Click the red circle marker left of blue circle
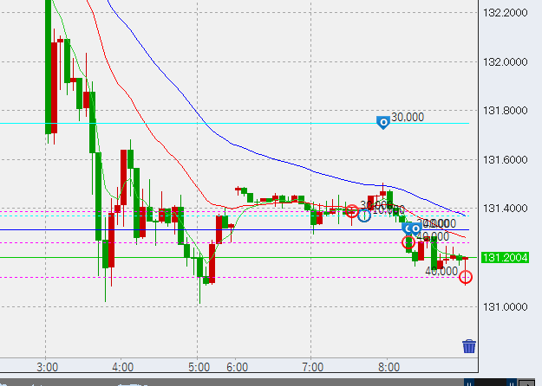 click(x=351, y=210)
